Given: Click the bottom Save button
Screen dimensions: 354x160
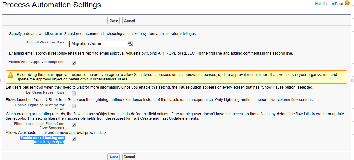Looking at the screenshot, I should click(x=114, y=157).
